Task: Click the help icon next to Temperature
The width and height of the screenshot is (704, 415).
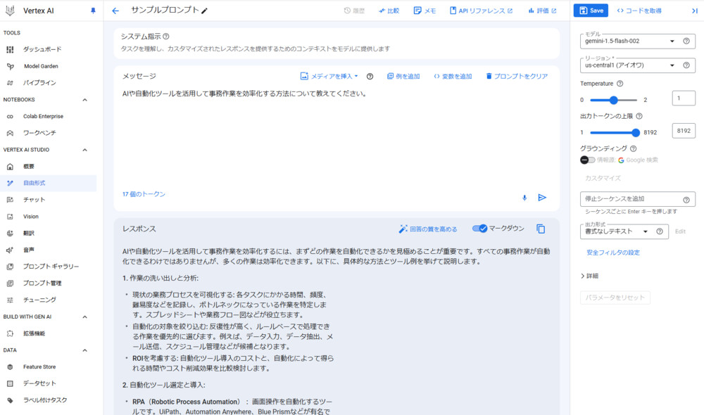Action: click(620, 84)
